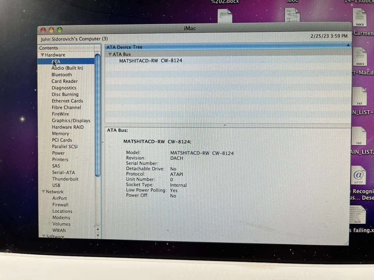Collapse the Network section
The height and width of the screenshot is (280, 374).
pyautogui.click(x=43, y=191)
